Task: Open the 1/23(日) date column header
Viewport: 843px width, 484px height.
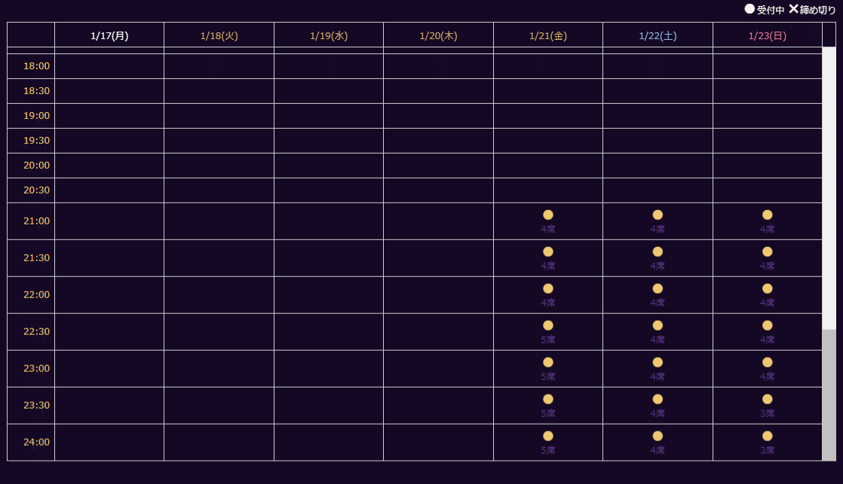Action: coord(768,35)
